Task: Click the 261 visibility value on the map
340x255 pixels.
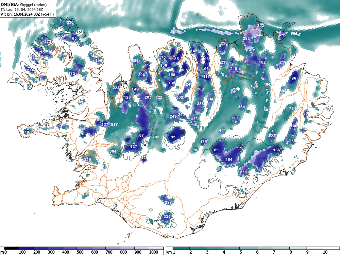Action: 235,118
